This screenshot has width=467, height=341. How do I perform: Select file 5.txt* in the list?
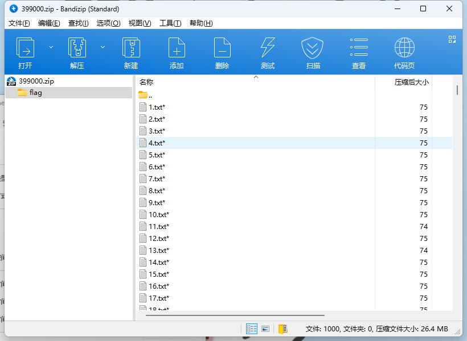(294, 155)
